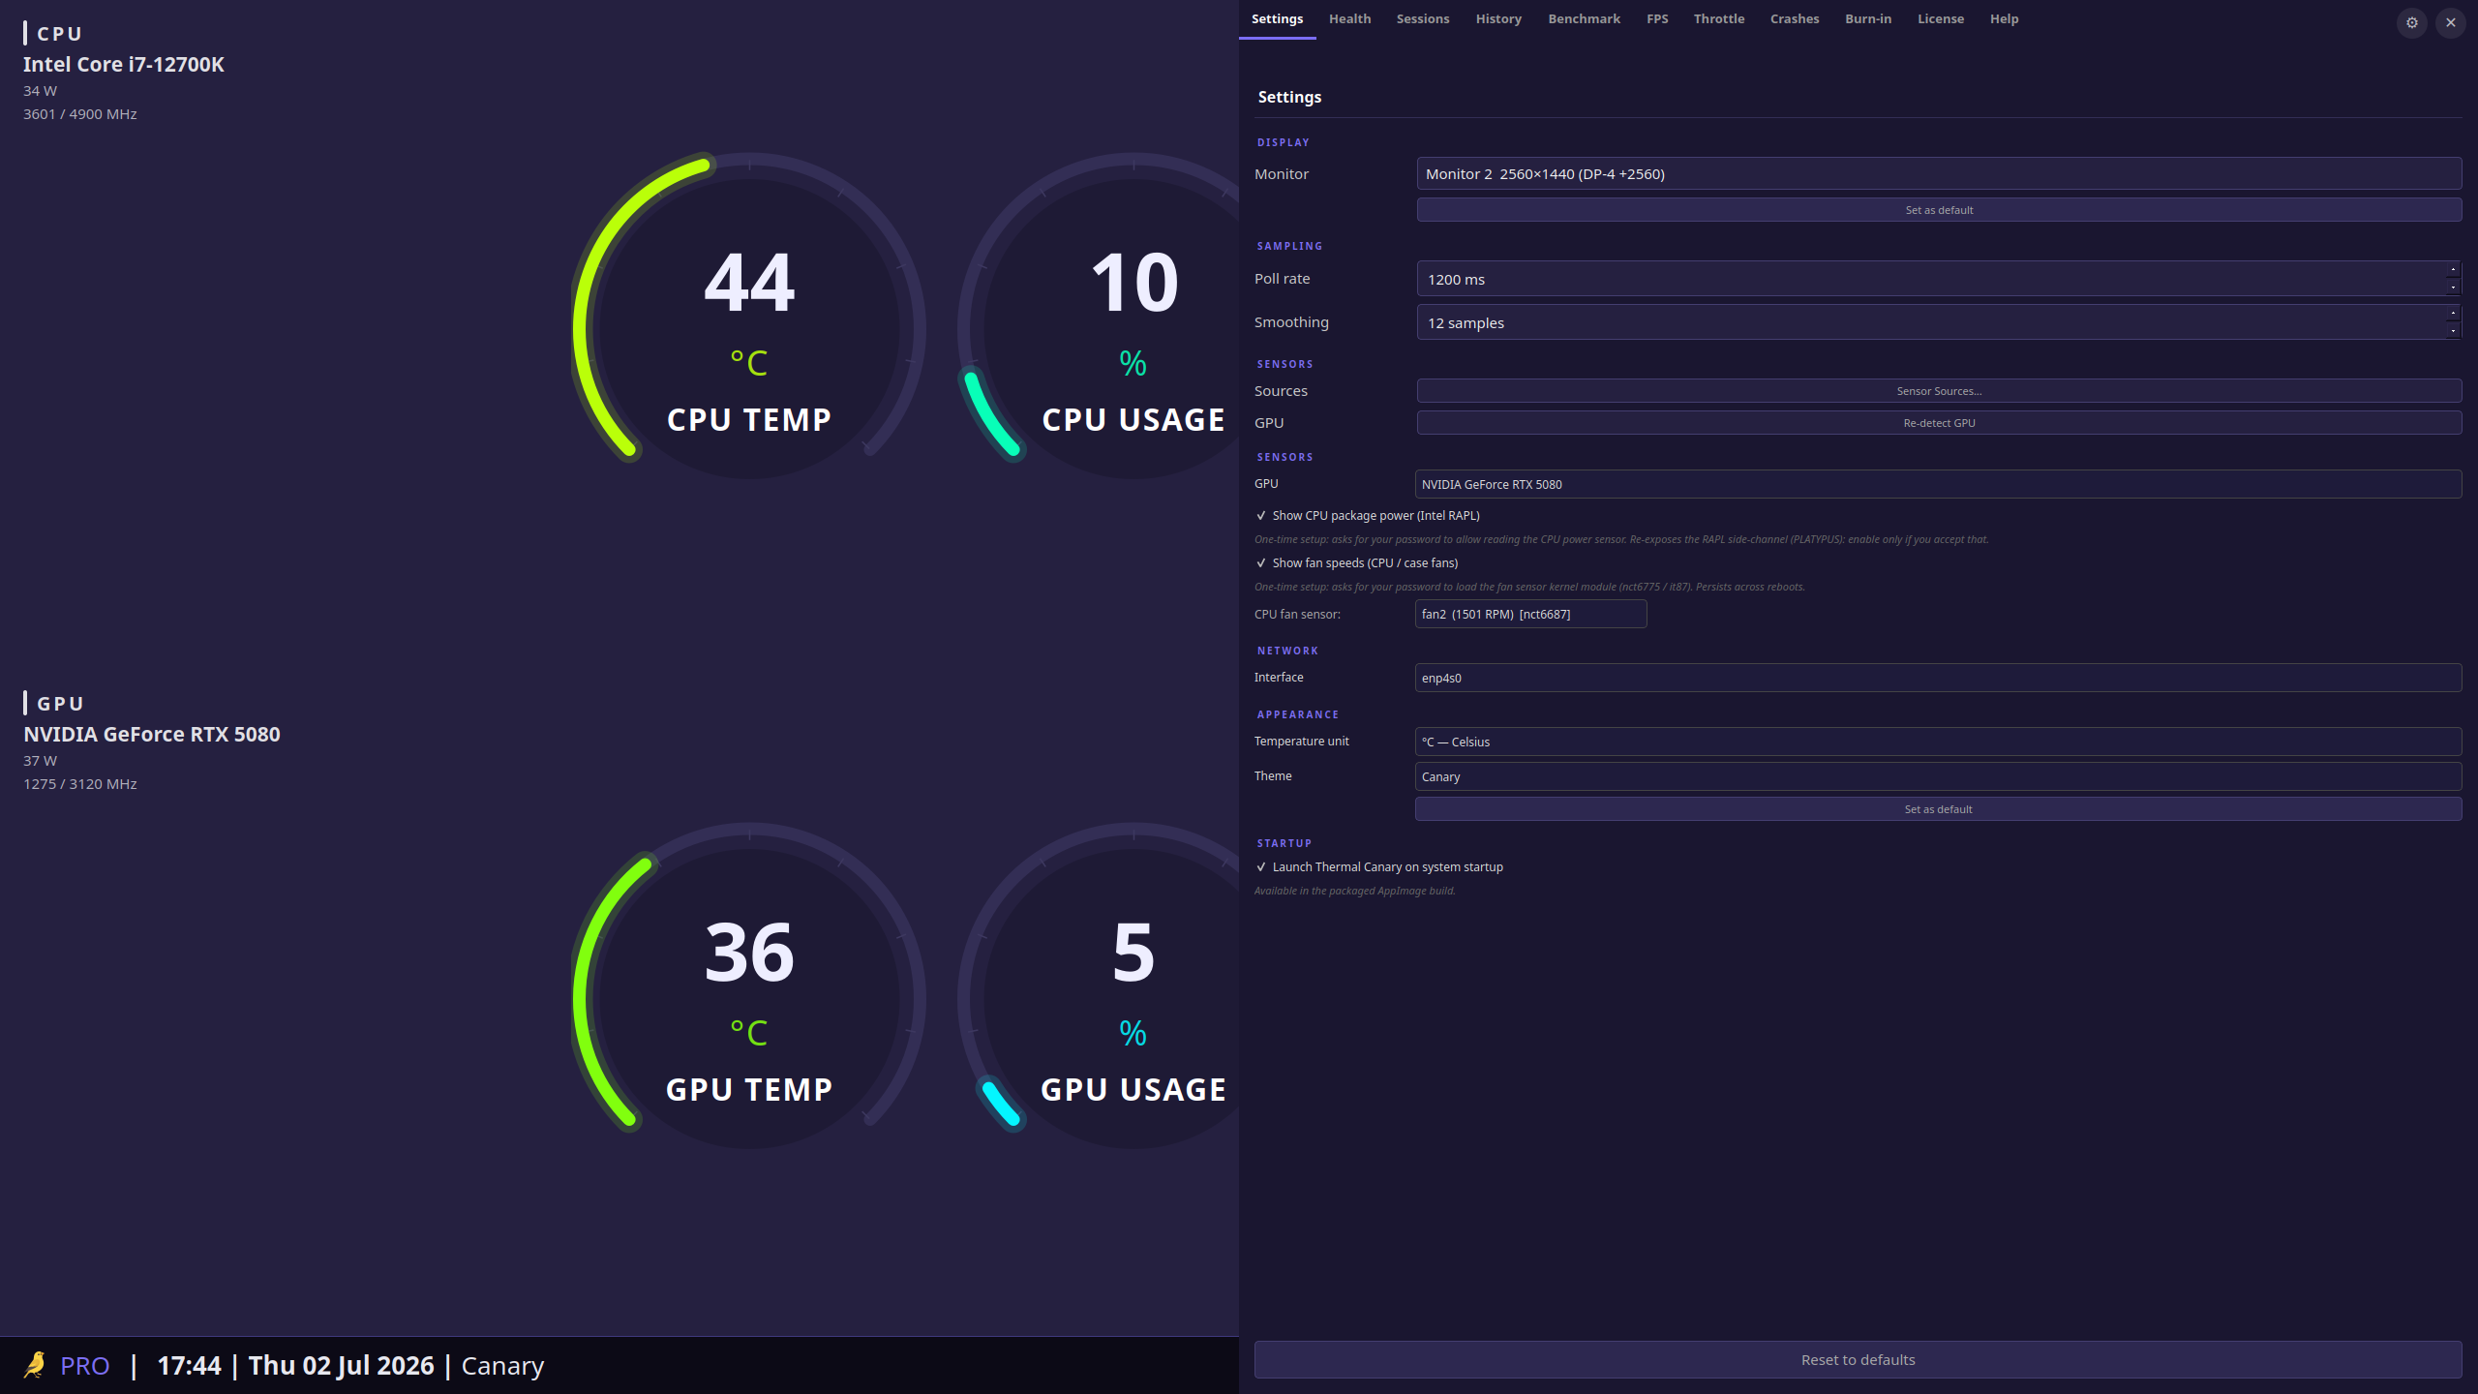Click Set as default under Monitor
Image resolution: width=2478 pixels, height=1394 pixels.
(1939, 210)
